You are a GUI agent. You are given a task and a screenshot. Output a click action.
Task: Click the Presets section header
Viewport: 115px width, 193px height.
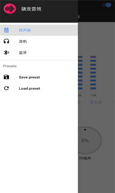10,66
